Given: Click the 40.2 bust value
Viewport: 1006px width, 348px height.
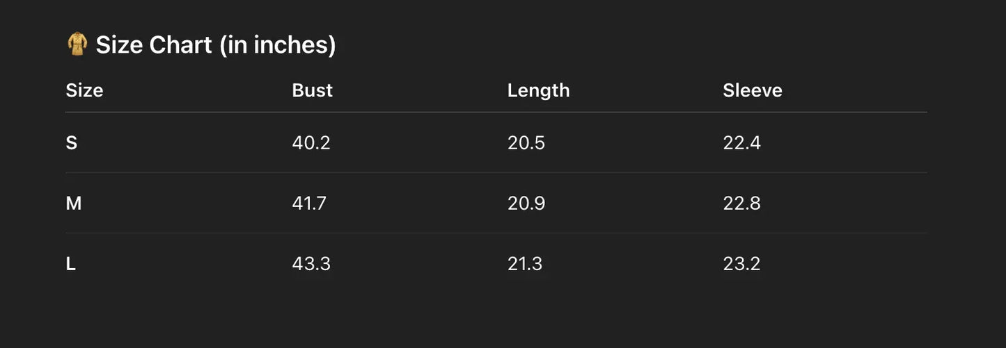Looking at the screenshot, I should [311, 143].
